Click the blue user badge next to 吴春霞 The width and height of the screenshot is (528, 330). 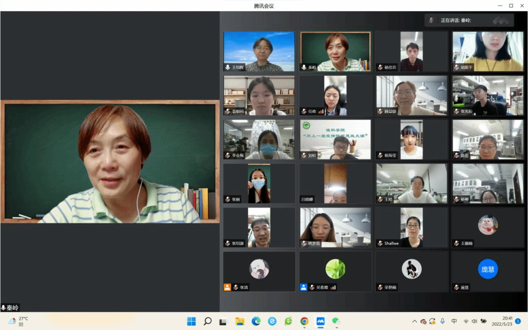(304, 287)
